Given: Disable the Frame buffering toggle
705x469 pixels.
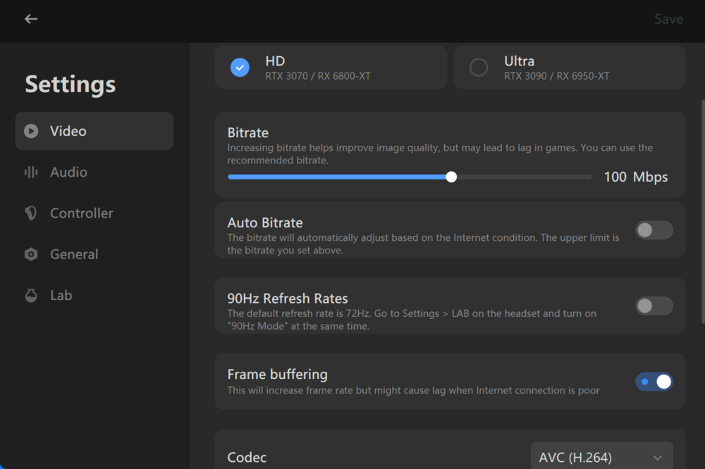Looking at the screenshot, I should 654,382.
